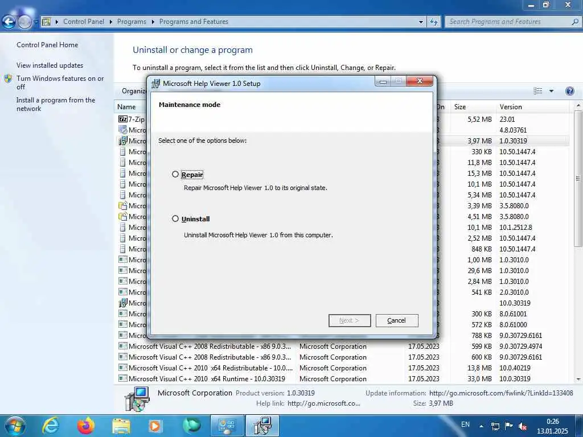
Task: Open Windows Explorer from taskbar
Action: click(121, 426)
